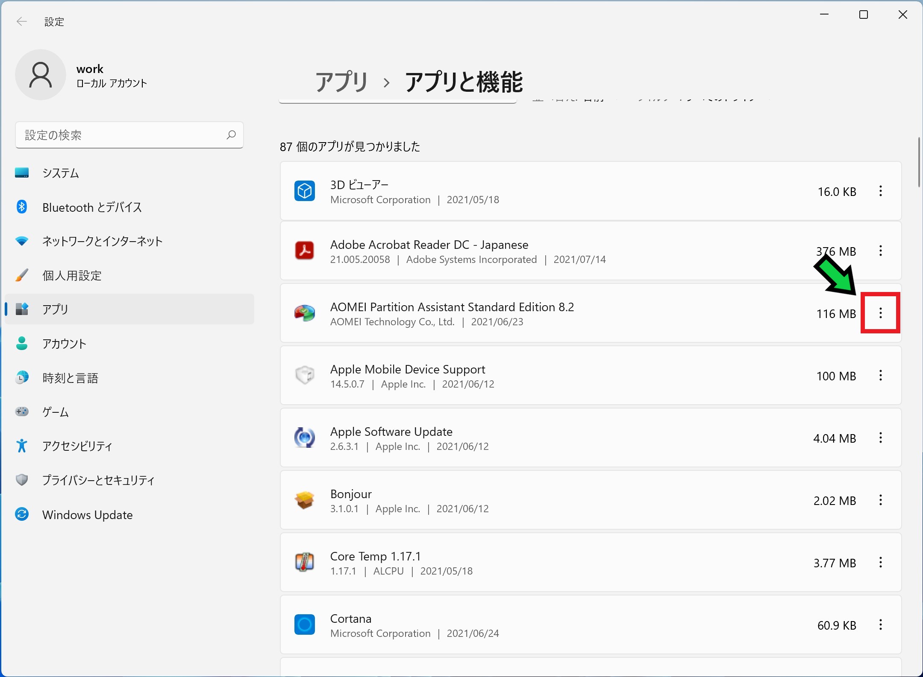Select the Apple Software Update name
The height and width of the screenshot is (677, 923).
pyautogui.click(x=391, y=432)
